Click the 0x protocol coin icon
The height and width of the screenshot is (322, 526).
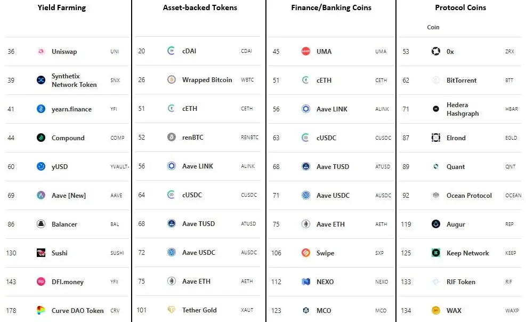tap(436, 51)
